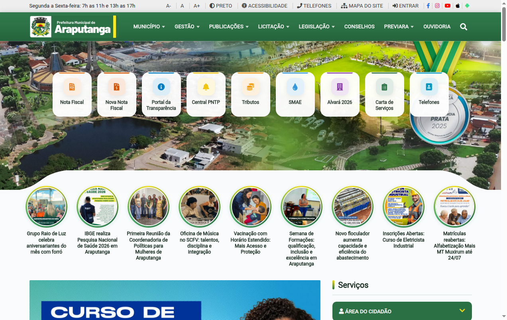Open the Tributos coins shortcut
The width and height of the screenshot is (507, 320).
250,94
